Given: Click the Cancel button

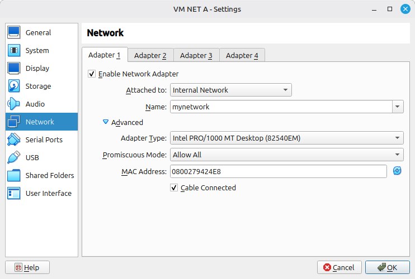Looking at the screenshot, I should 339,267.
